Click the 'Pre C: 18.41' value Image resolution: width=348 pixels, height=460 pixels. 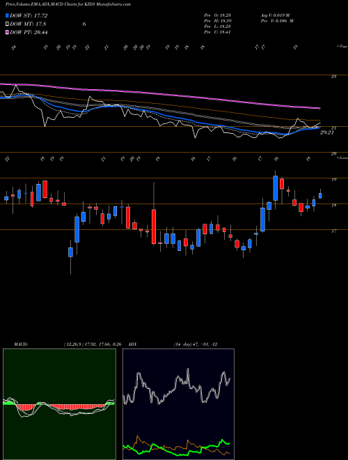click(219, 32)
